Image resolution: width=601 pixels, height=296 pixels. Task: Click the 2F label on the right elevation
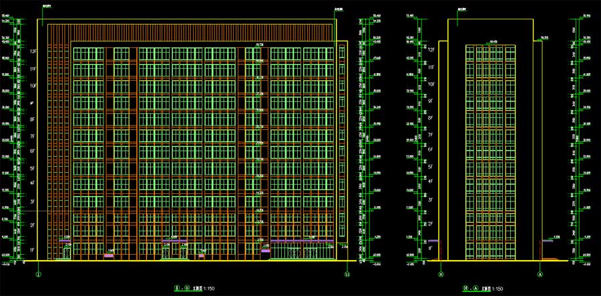(431, 223)
